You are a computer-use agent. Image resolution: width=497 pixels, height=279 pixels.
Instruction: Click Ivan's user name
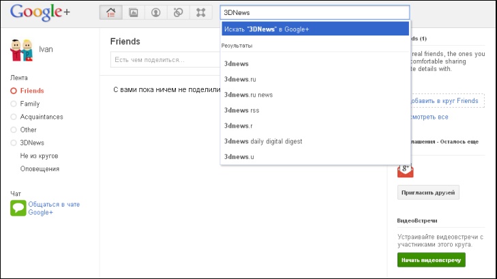tap(46, 49)
